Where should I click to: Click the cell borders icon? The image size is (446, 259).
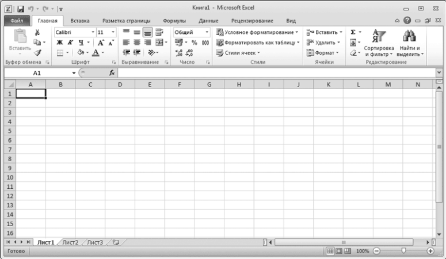tap(60, 52)
